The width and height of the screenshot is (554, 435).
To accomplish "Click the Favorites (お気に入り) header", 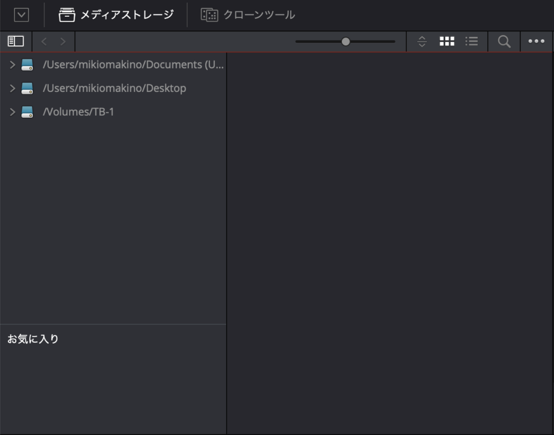I will tap(33, 339).
